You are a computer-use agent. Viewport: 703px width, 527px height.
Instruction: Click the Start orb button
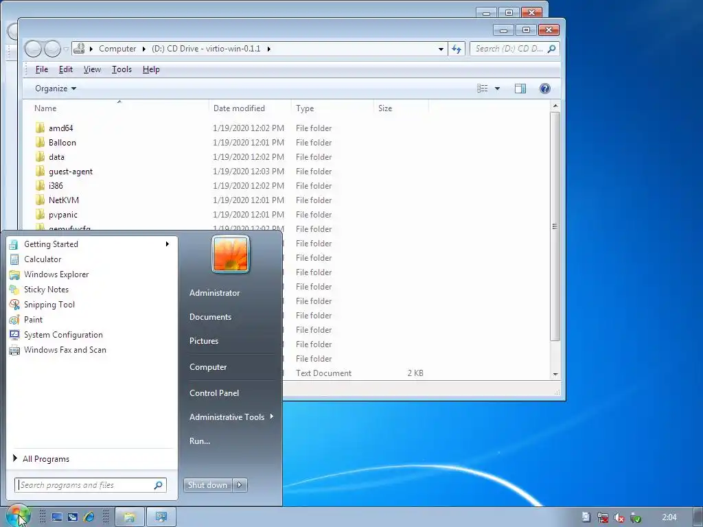[x=18, y=517]
